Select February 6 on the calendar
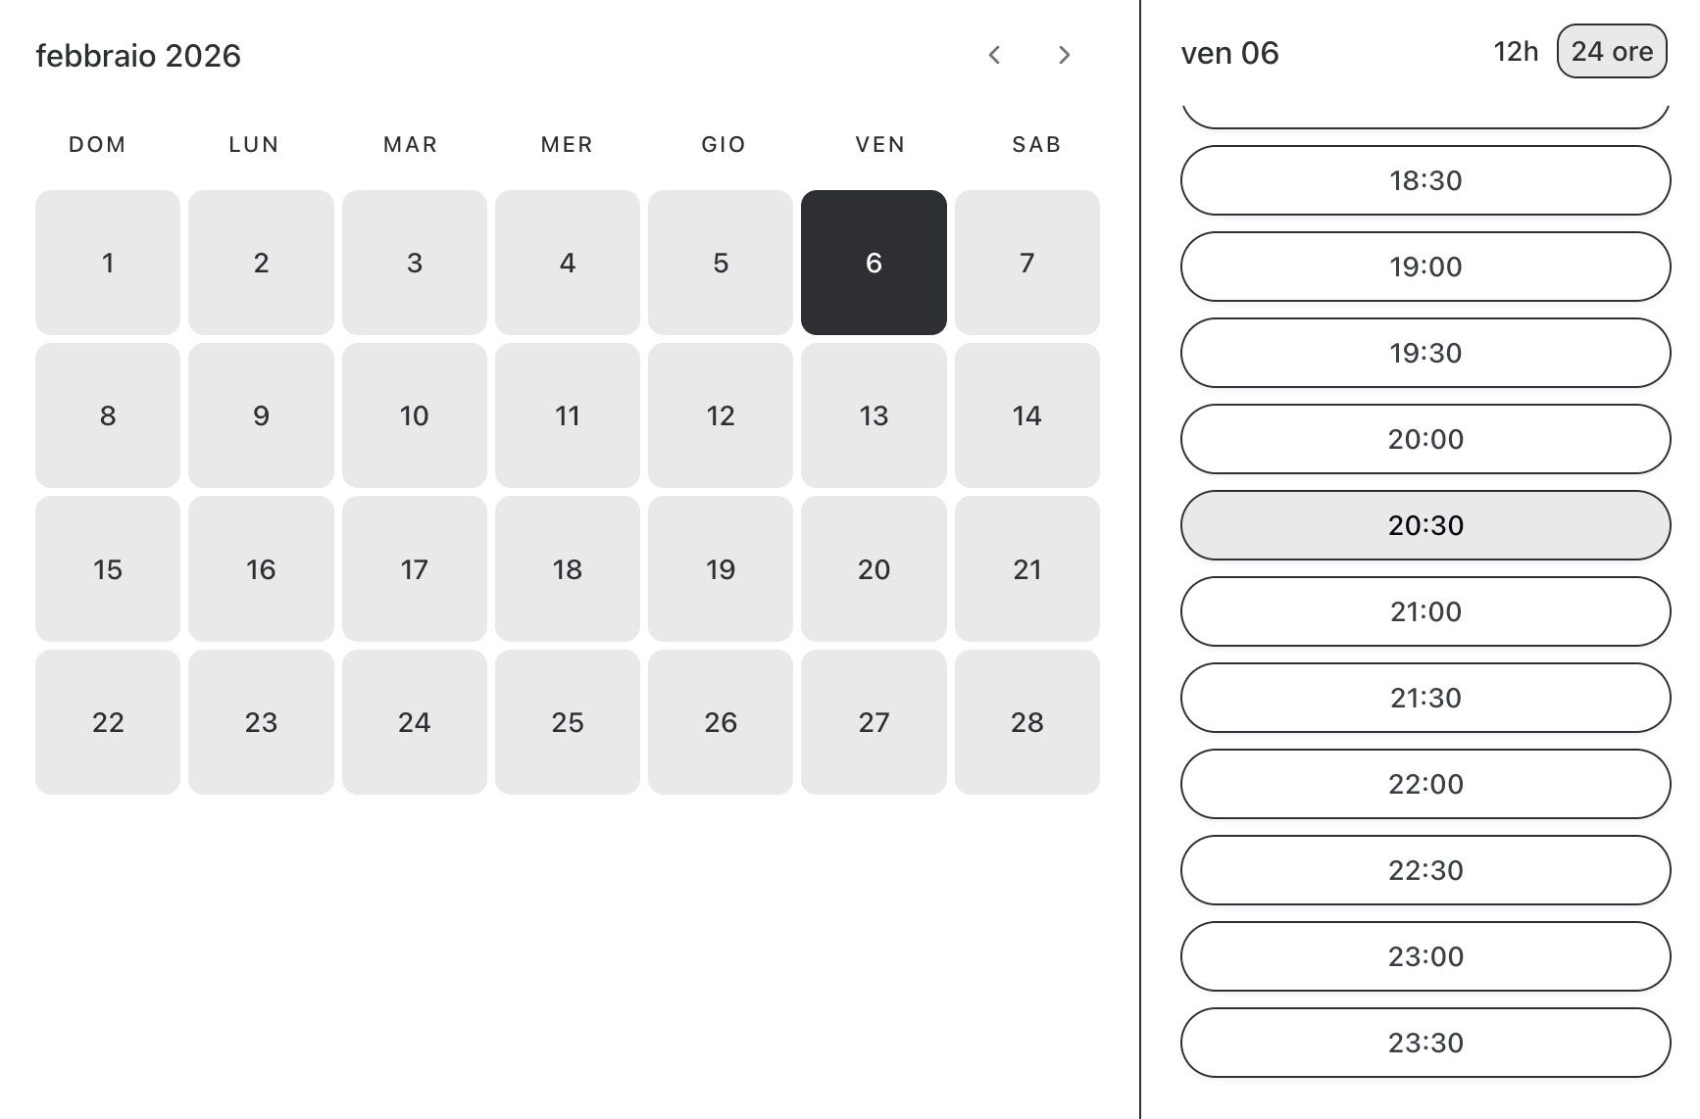 click(x=874, y=263)
